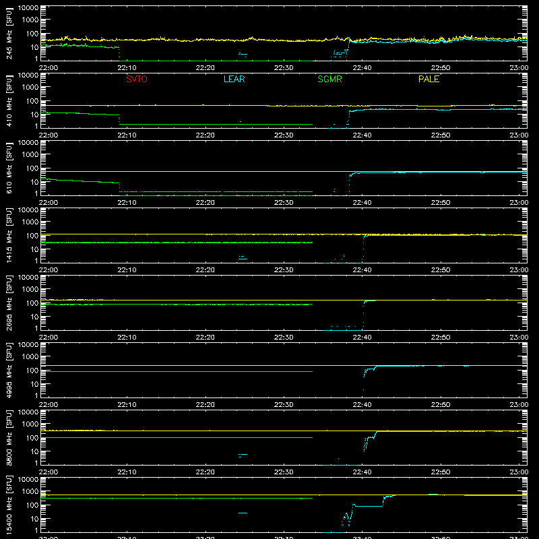Click 22:40 time label of 1415 MHz plot

tap(362, 270)
